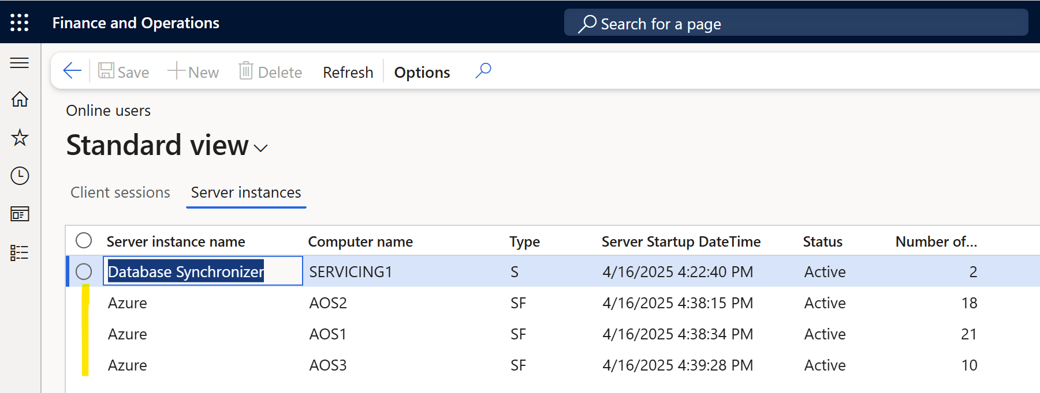Click in the Search for a page box

click(x=796, y=24)
